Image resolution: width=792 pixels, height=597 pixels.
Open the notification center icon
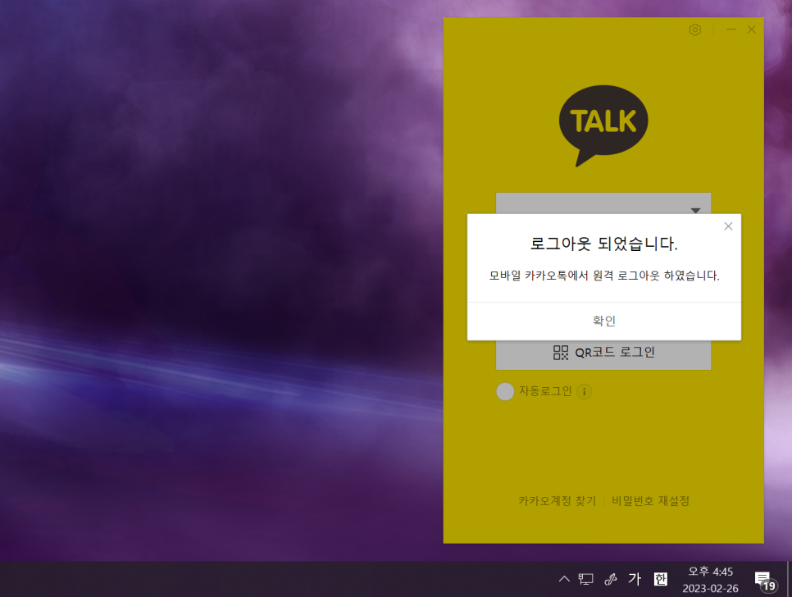point(765,581)
